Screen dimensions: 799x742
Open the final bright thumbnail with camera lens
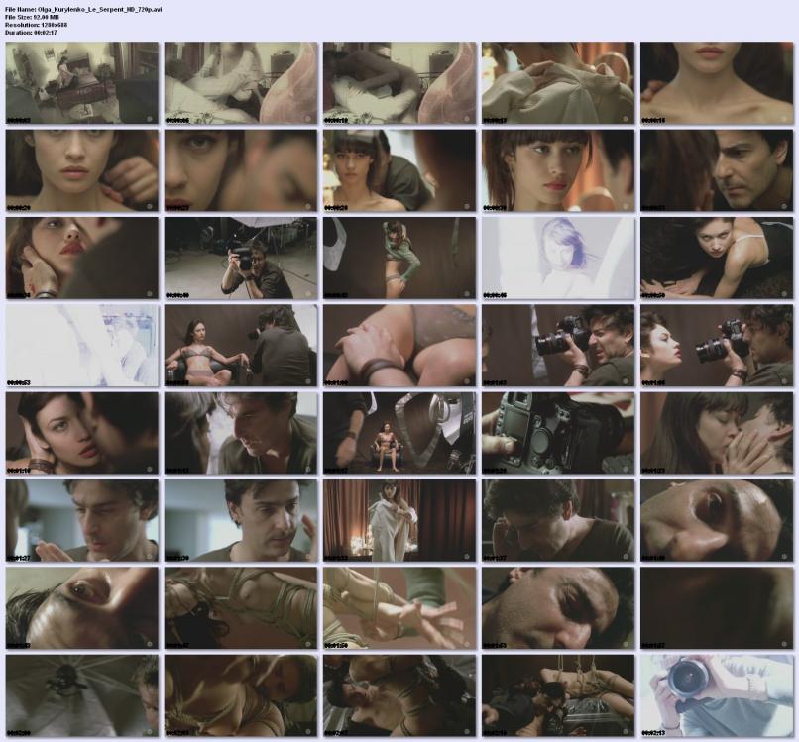point(717,695)
